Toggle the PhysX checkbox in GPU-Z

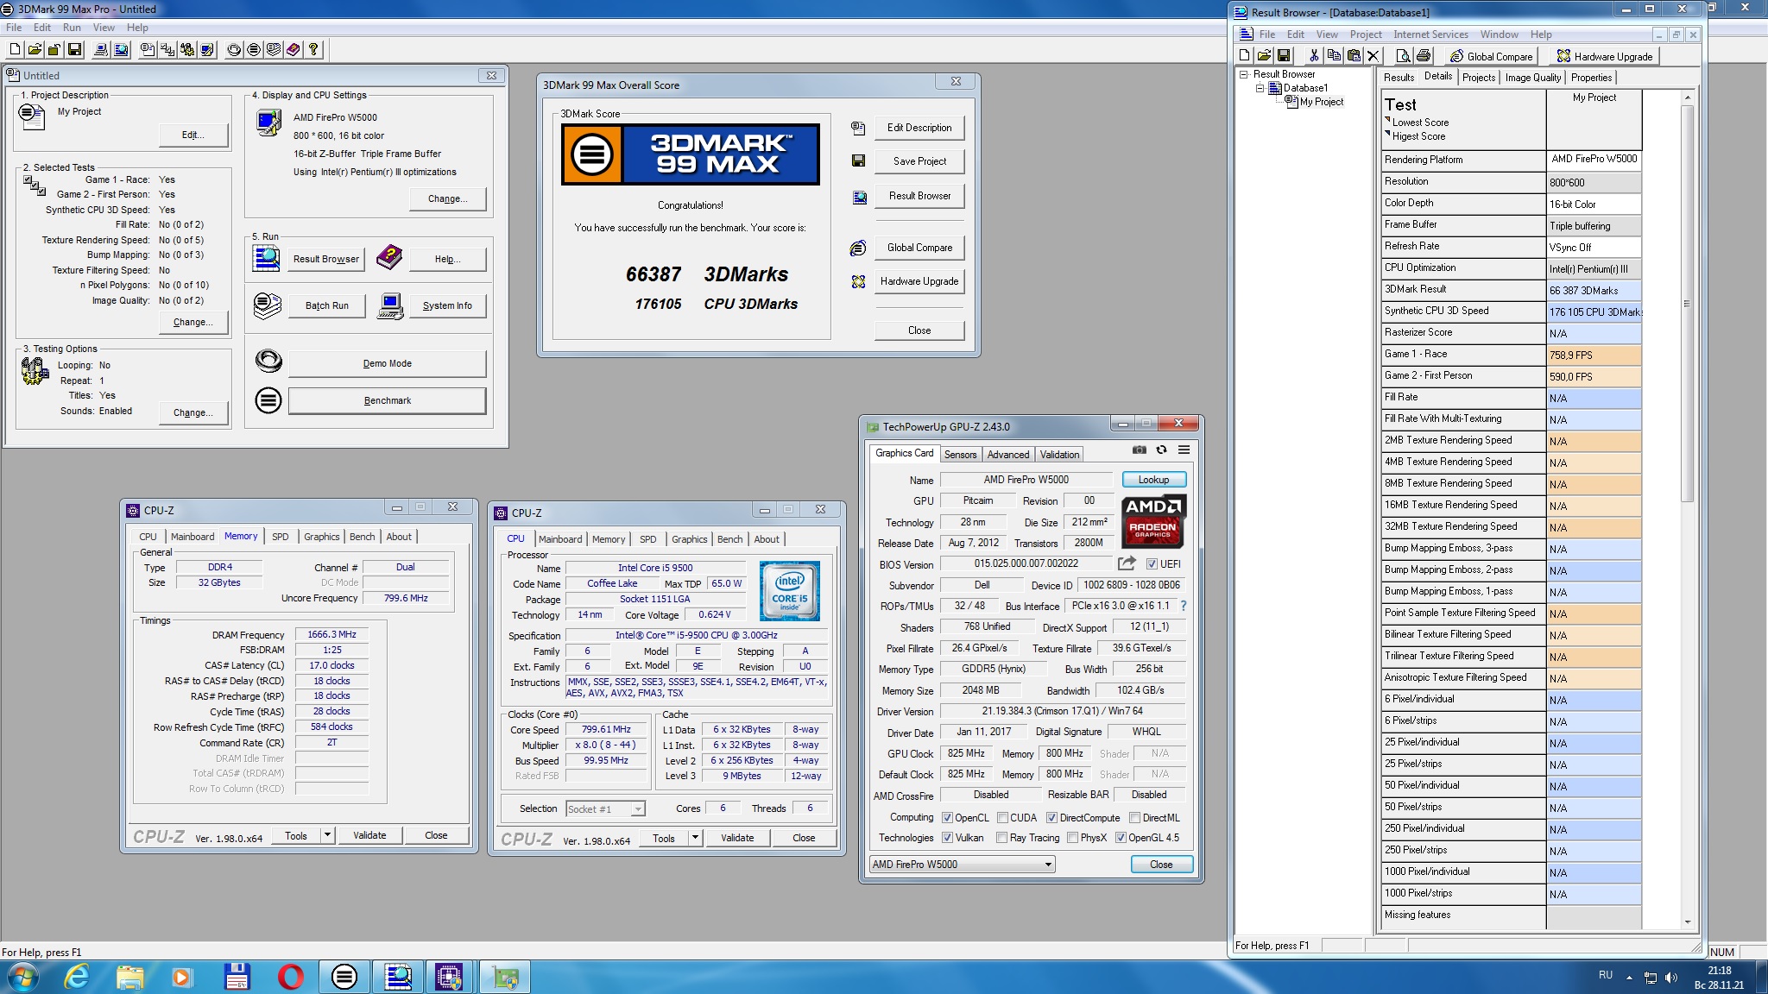[x=1072, y=838]
